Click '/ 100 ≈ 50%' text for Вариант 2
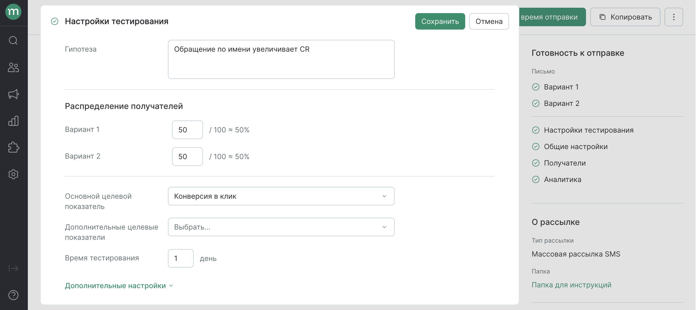Viewport: 696px width, 310px height. click(x=229, y=156)
